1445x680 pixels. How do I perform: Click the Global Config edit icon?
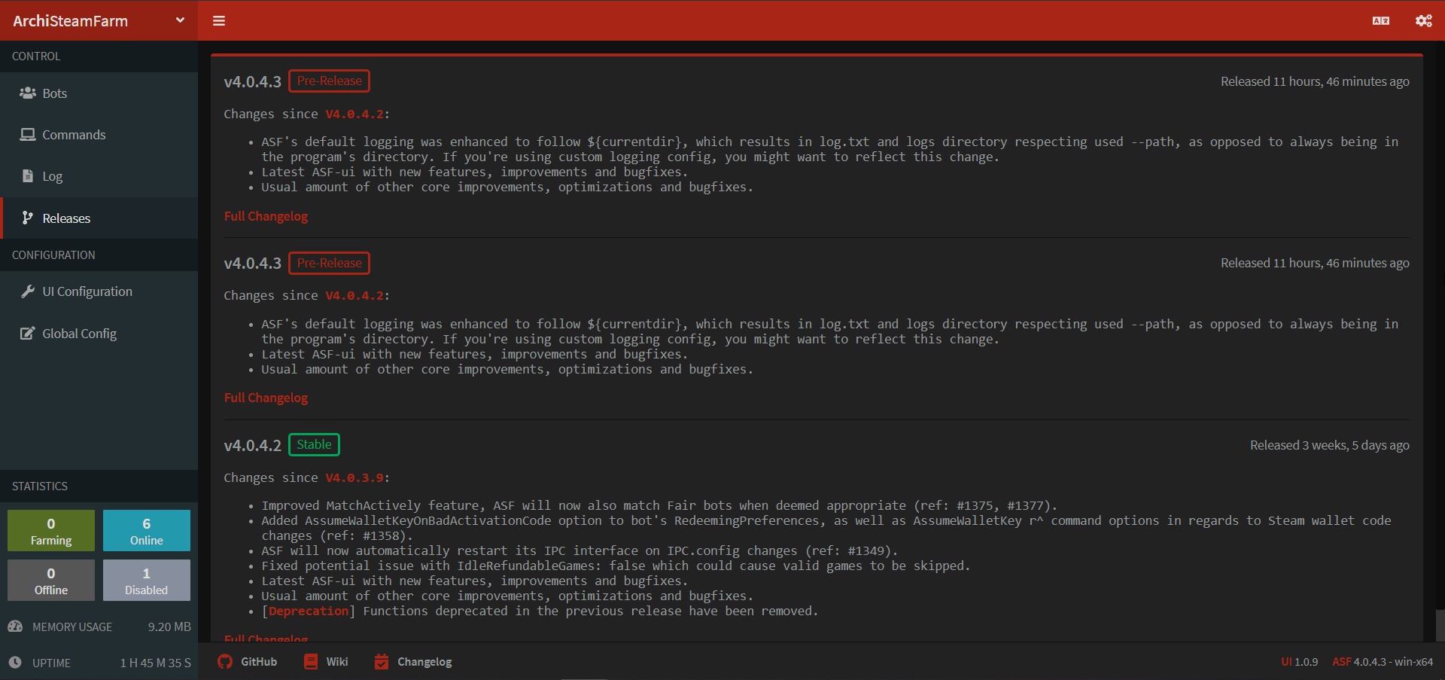28,333
